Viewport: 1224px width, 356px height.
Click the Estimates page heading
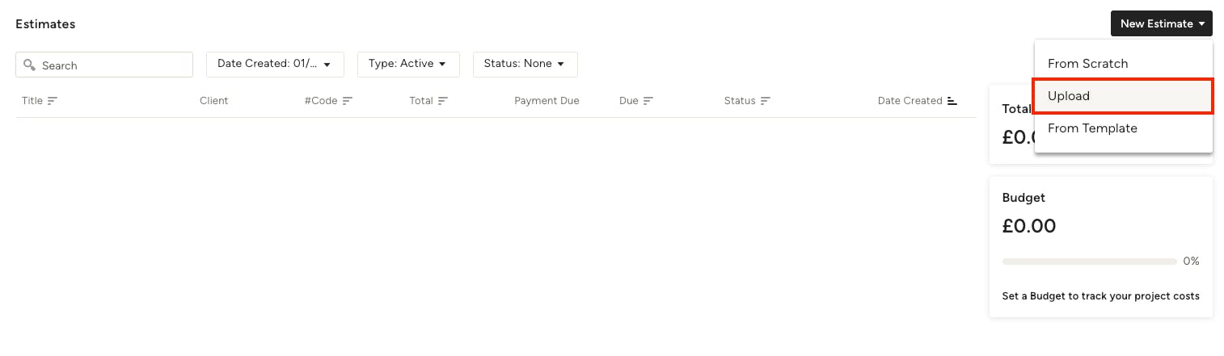coord(45,24)
